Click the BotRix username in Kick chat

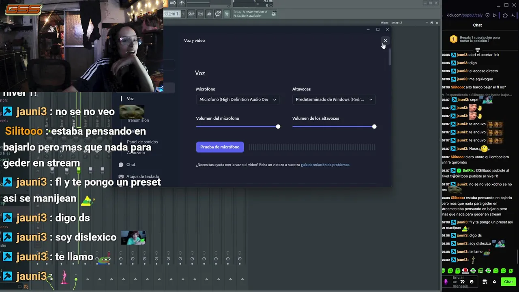click(468, 171)
